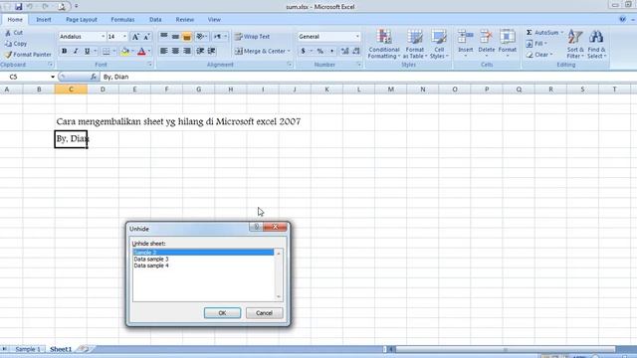Select the highlighted Bottom Align icon

click(x=187, y=37)
